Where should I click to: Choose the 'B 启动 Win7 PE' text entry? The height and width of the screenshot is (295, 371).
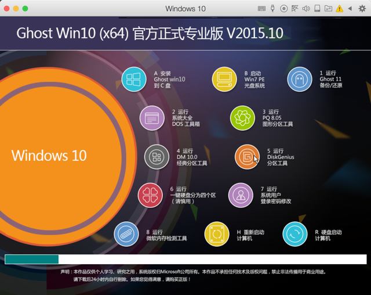click(x=254, y=80)
